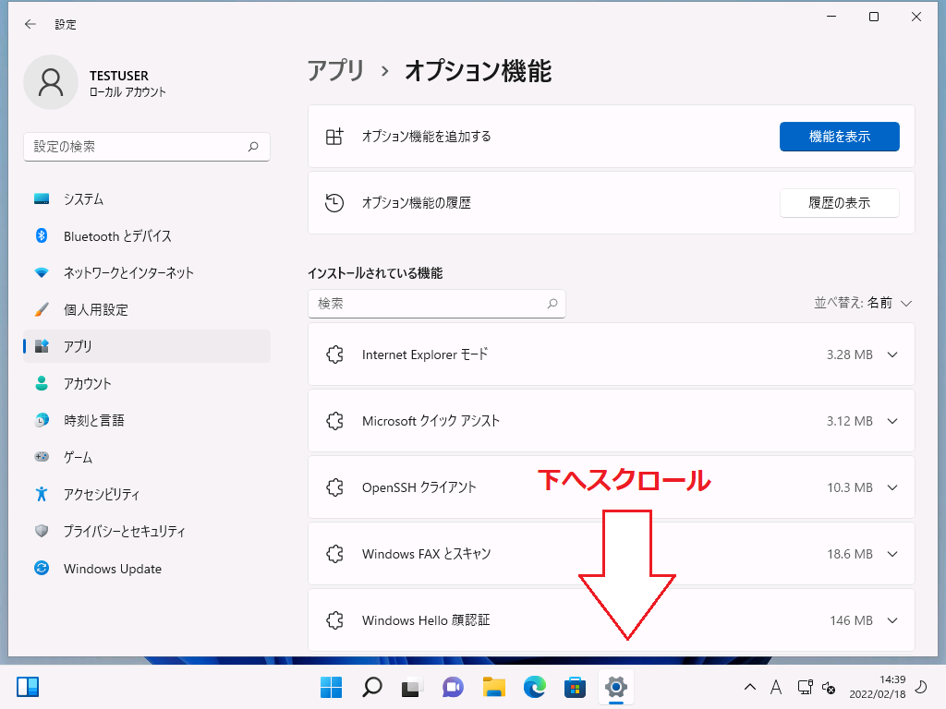This screenshot has height=709, width=946.
Task: Click the back arrow in Settings
Action: [x=30, y=25]
